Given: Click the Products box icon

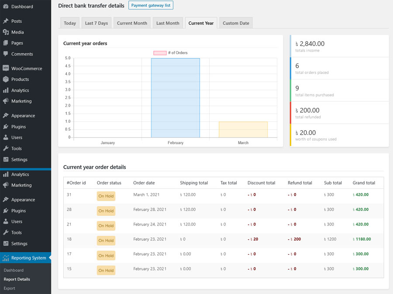Looking at the screenshot, I should tap(6, 79).
